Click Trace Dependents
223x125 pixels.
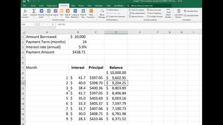pos(137,13)
